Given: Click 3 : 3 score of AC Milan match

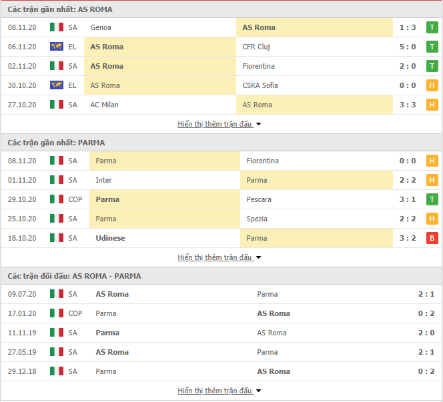Looking at the screenshot, I should point(408,105).
